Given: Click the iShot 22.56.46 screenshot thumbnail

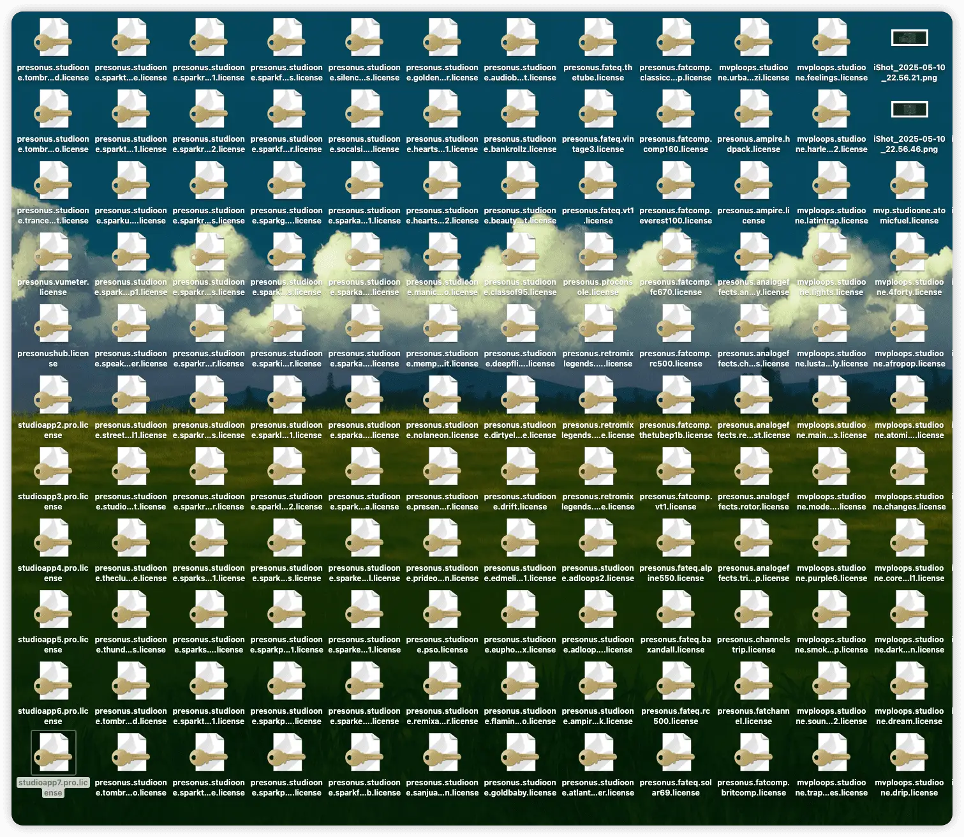Looking at the screenshot, I should click(909, 110).
